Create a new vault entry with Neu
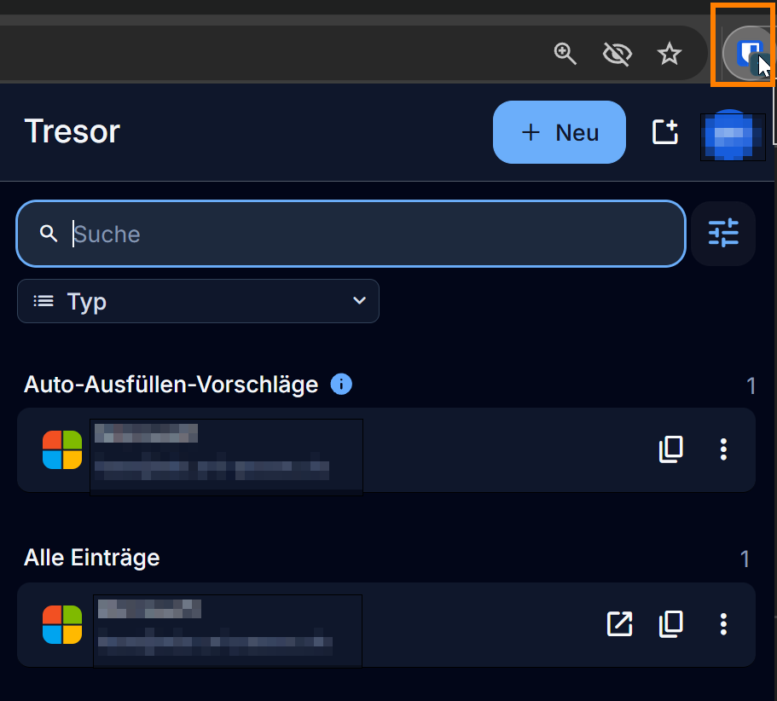The image size is (777, 701). 560,132
